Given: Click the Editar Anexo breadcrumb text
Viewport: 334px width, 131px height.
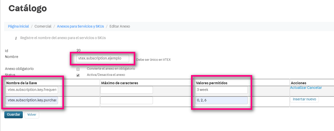Looking at the screenshot, I should [x=120, y=26].
